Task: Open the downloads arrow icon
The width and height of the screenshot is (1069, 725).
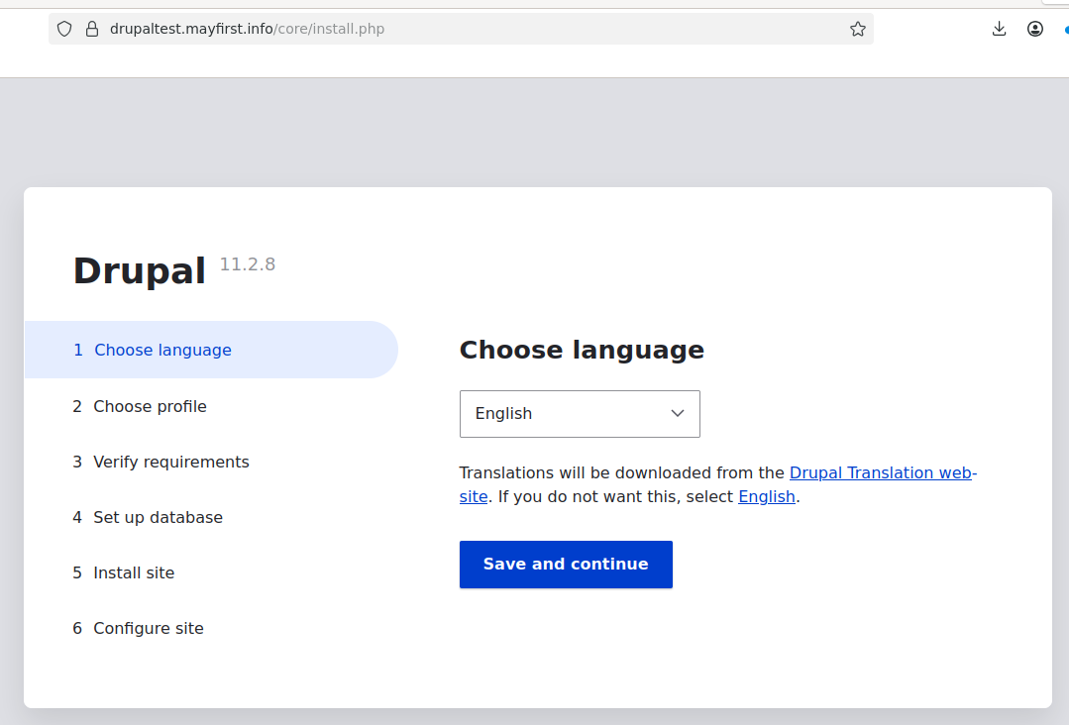Action: pyautogui.click(x=999, y=29)
